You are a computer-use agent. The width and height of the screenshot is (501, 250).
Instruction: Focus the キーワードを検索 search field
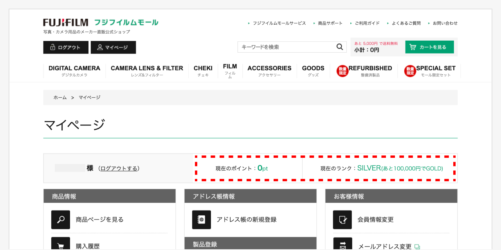pos(286,47)
